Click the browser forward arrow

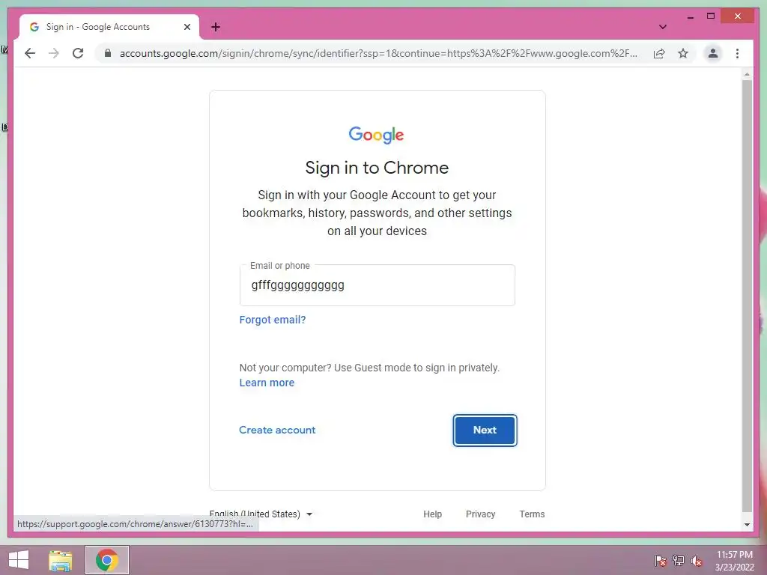pos(54,53)
